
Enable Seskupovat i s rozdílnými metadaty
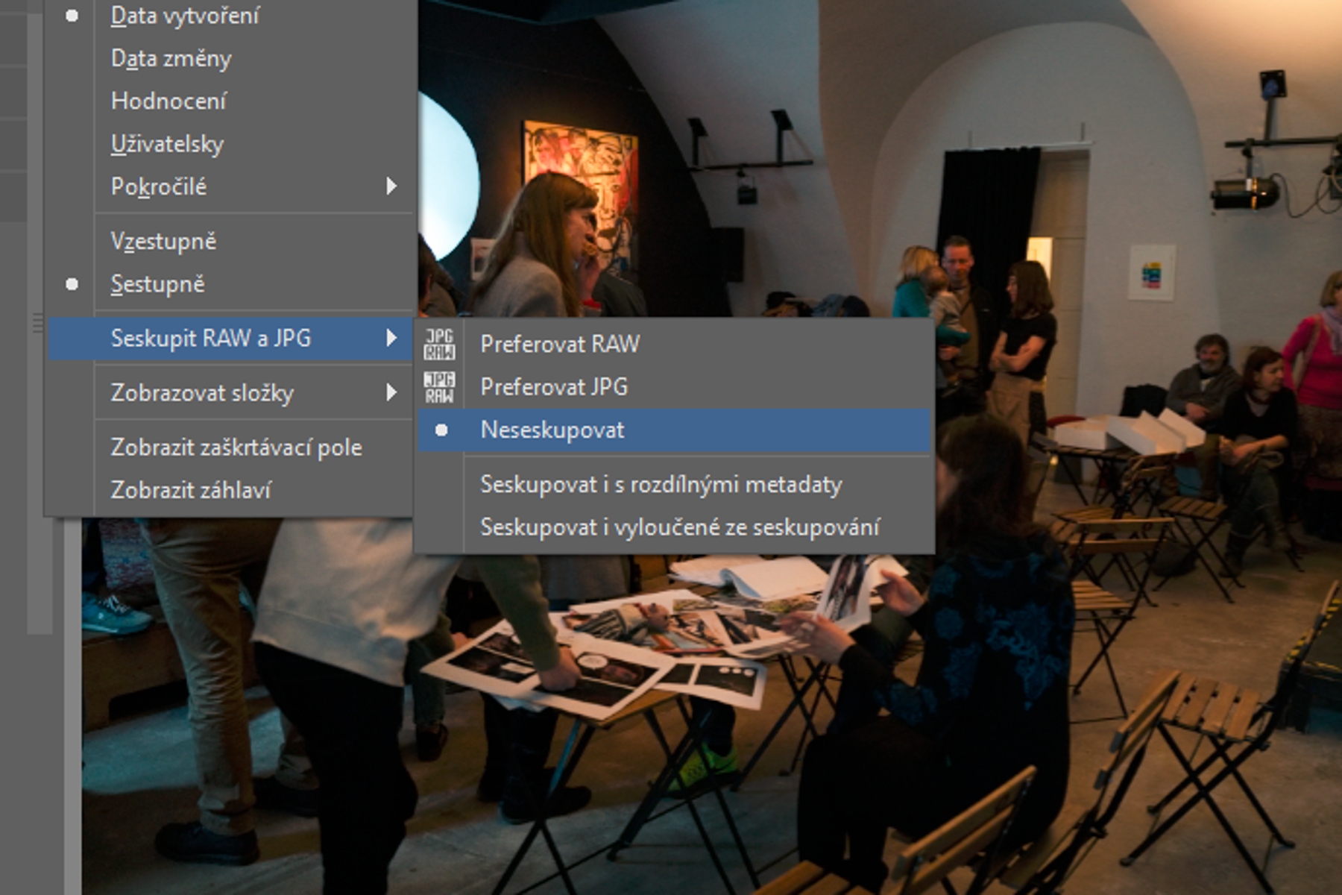tap(661, 485)
